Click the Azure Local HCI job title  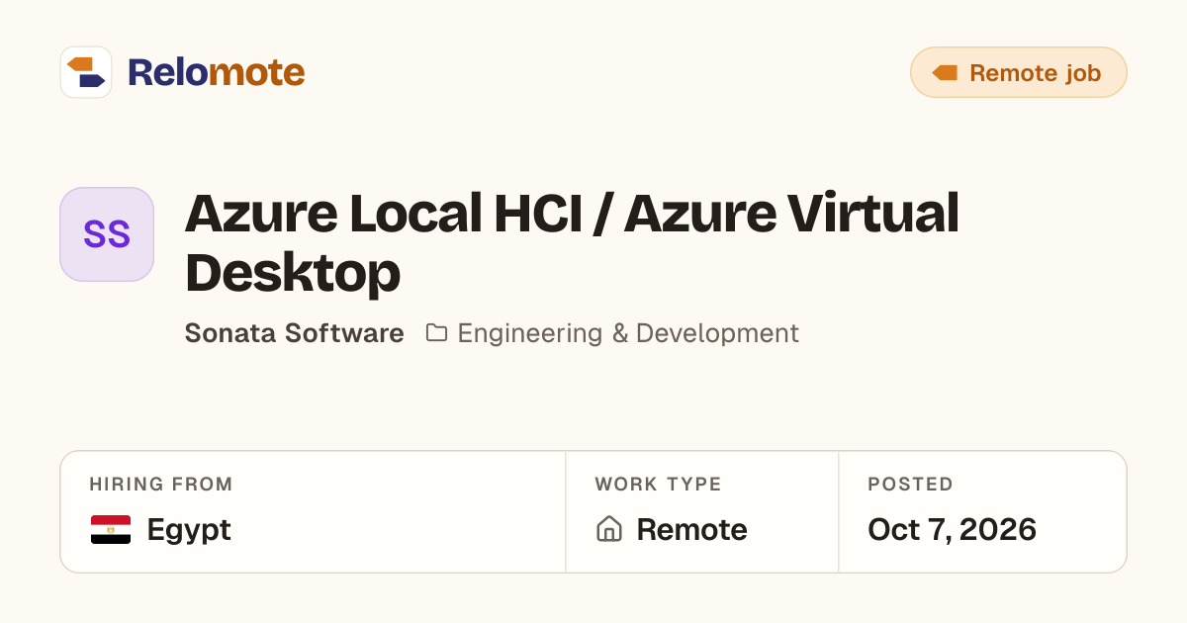(x=572, y=242)
